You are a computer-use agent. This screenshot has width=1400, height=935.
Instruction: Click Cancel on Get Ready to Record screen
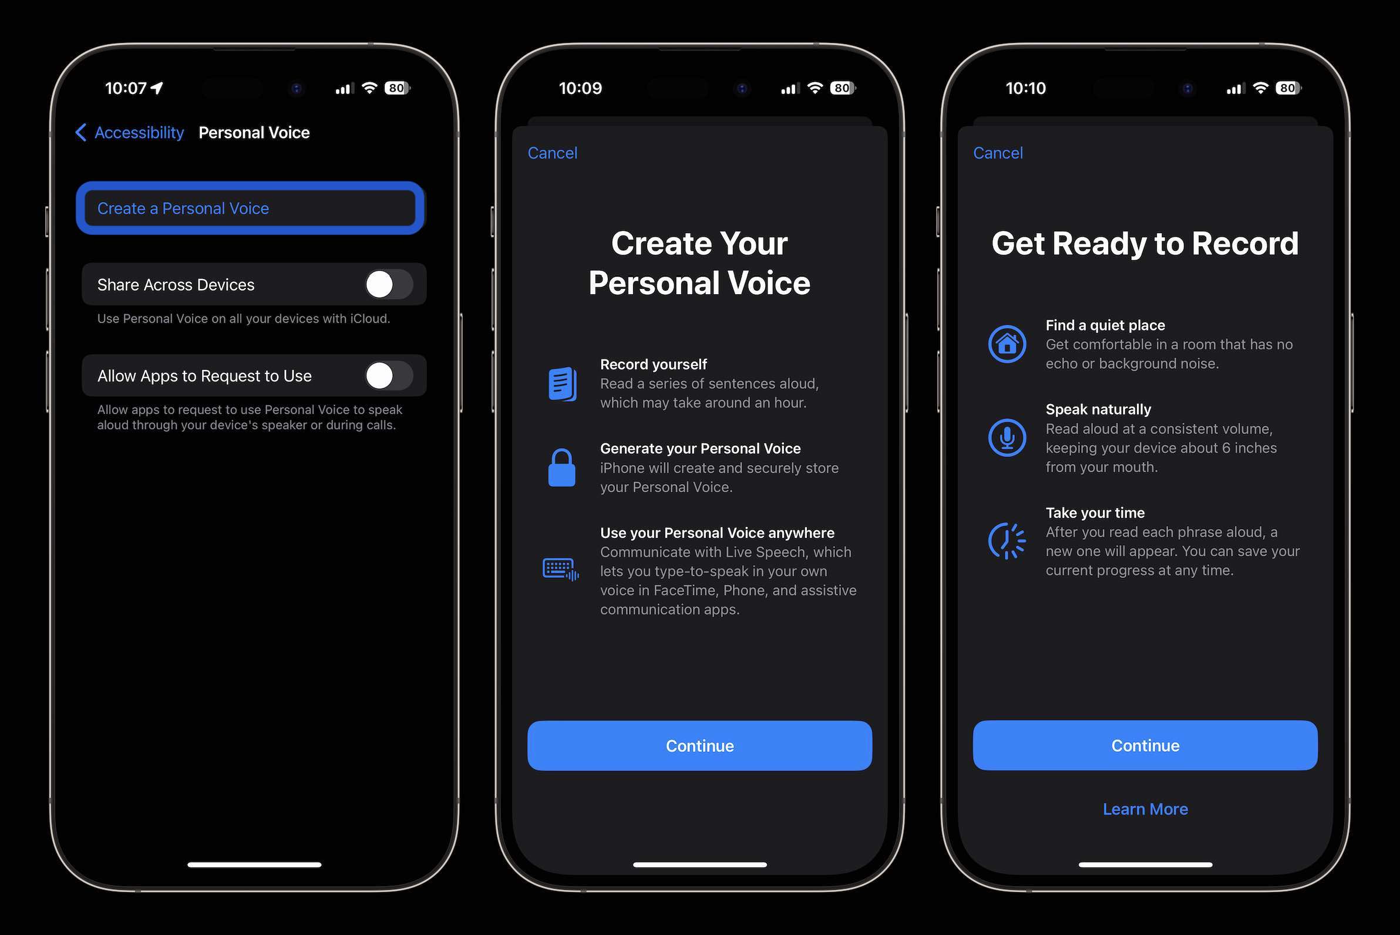[x=997, y=152]
